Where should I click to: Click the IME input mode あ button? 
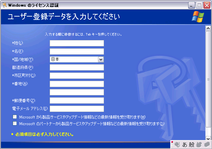click(x=185, y=145)
